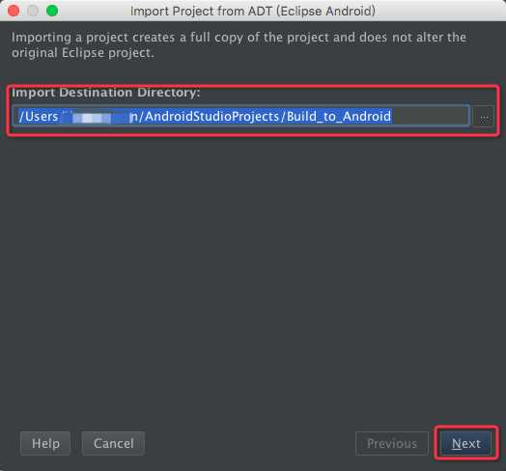
Task: Click the green zoom window button
Action: pos(52,11)
